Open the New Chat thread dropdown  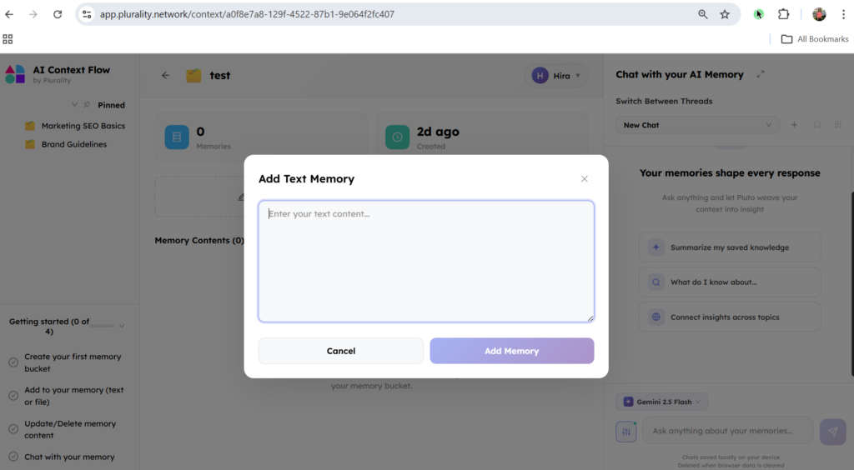697,125
